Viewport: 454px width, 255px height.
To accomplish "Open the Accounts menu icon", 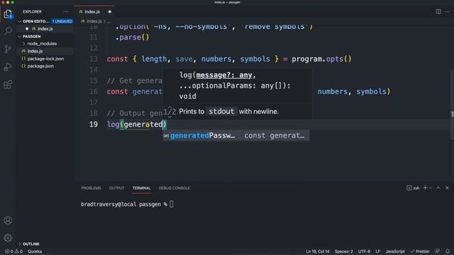I will (x=8, y=220).
